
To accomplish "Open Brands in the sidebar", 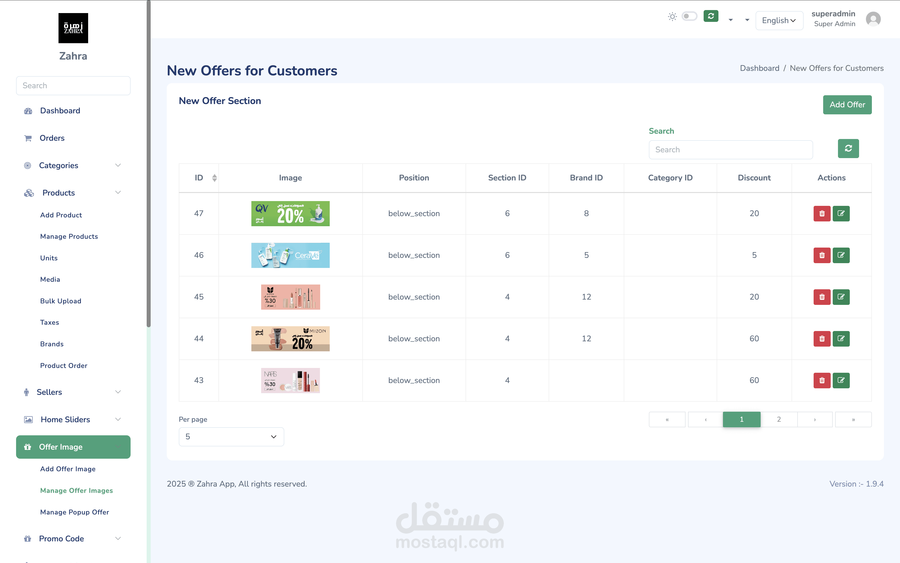I will [x=52, y=344].
